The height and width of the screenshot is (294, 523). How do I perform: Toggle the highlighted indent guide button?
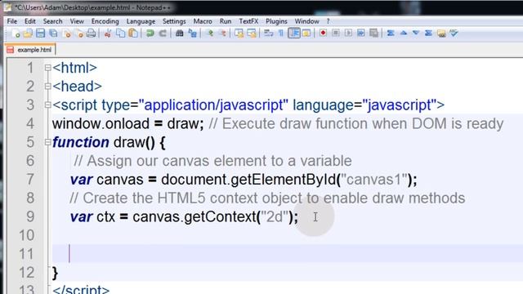[294, 33]
